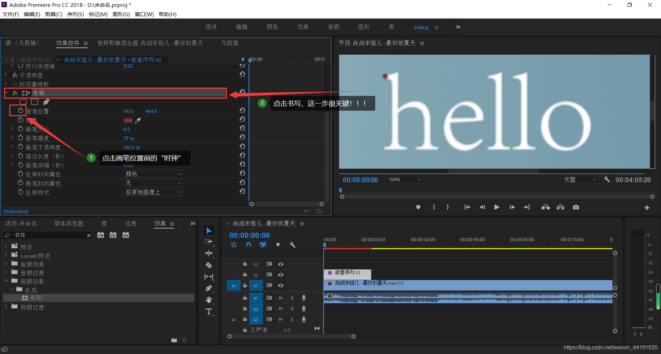This screenshot has height=354, width=661.
Task: Click the ellipse mask icon under 书写
Action: pos(23,102)
